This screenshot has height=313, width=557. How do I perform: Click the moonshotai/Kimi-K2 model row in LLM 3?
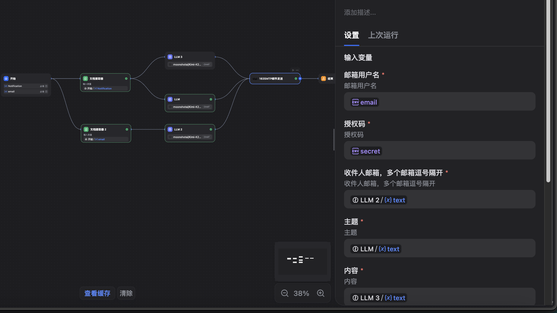click(x=190, y=64)
